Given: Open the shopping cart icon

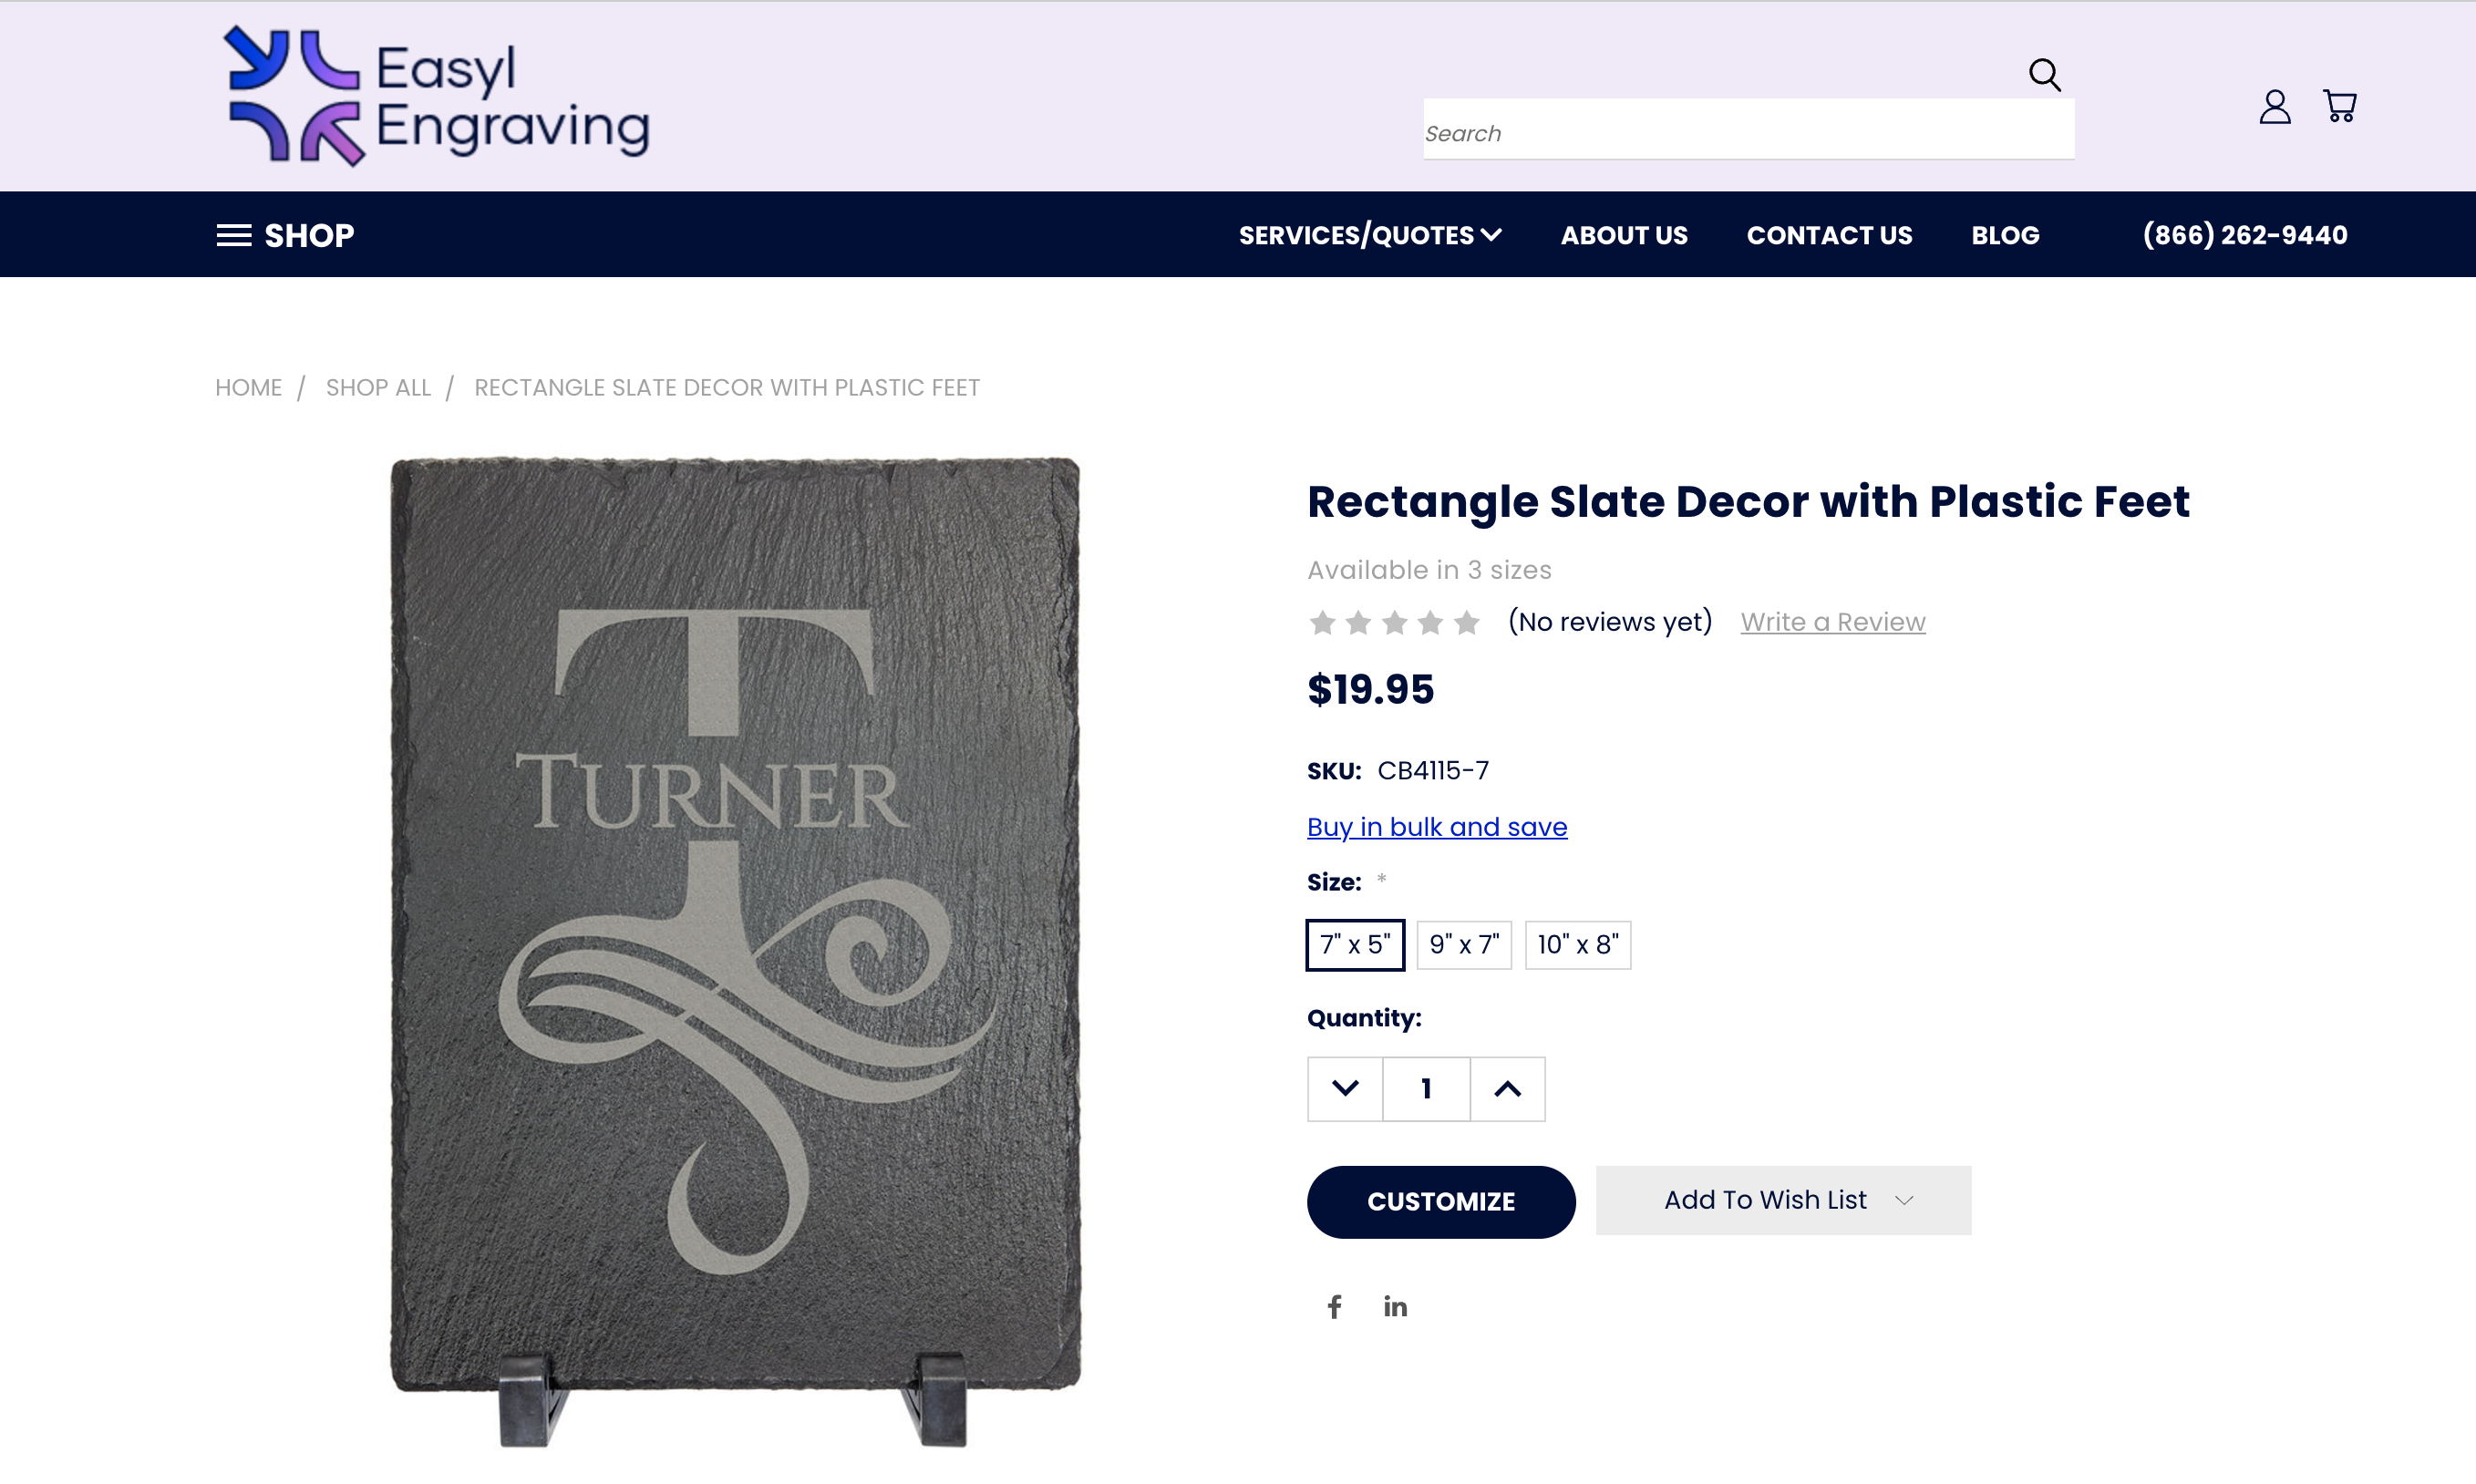Looking at the screenshot, I should click(x=2339, y=107).
